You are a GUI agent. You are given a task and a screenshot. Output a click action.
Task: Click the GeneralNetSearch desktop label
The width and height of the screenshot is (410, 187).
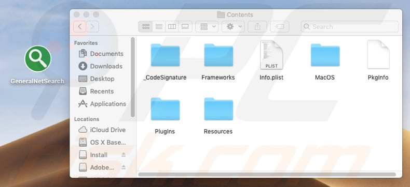[x=37, y=81]
